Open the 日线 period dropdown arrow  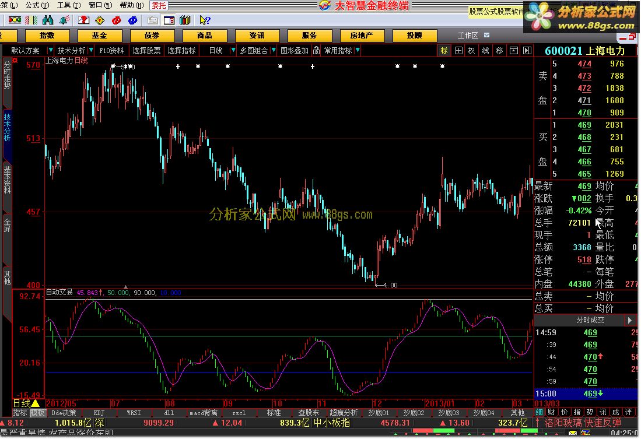coord(233,50)
